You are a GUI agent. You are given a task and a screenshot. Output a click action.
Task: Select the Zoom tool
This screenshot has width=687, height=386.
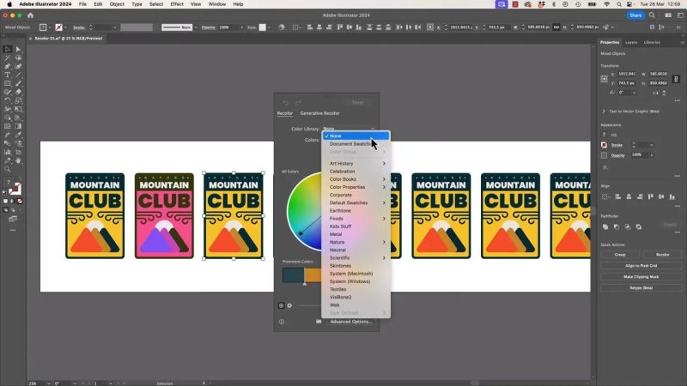tap(8, 169)
